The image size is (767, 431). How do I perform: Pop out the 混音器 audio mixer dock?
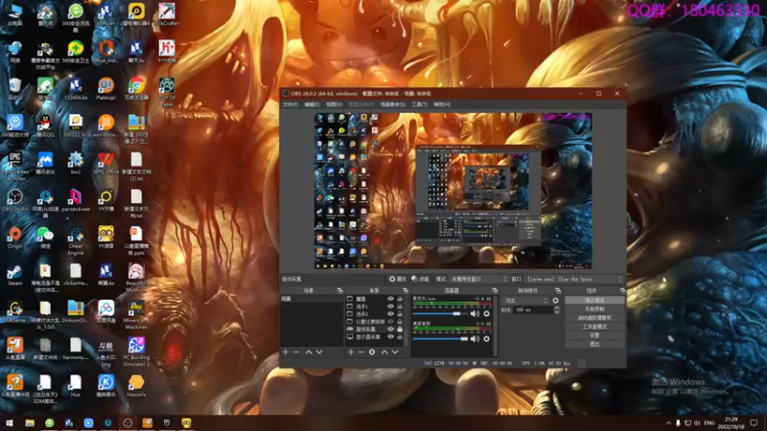pos(495,291)
